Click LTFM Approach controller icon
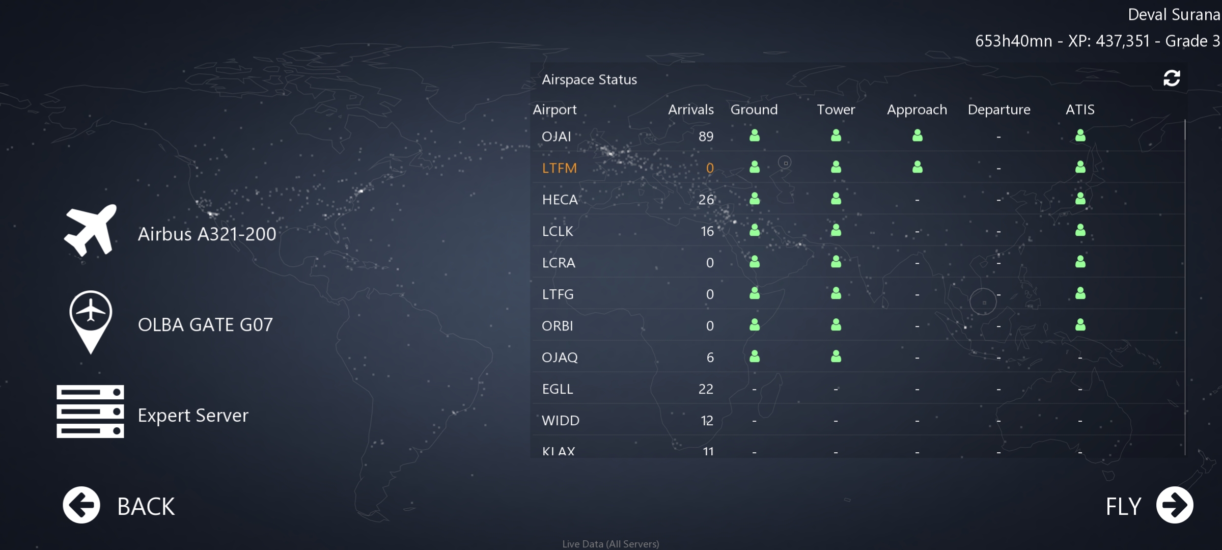The image size is (1222, 550). 917,167
